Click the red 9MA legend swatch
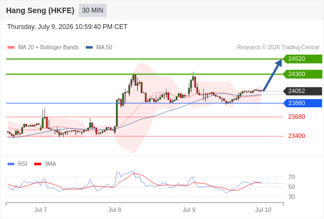 (37, 164)
